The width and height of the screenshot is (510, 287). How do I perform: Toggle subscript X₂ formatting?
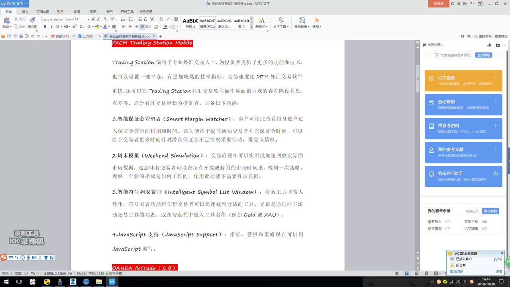(x=82, y=27)
